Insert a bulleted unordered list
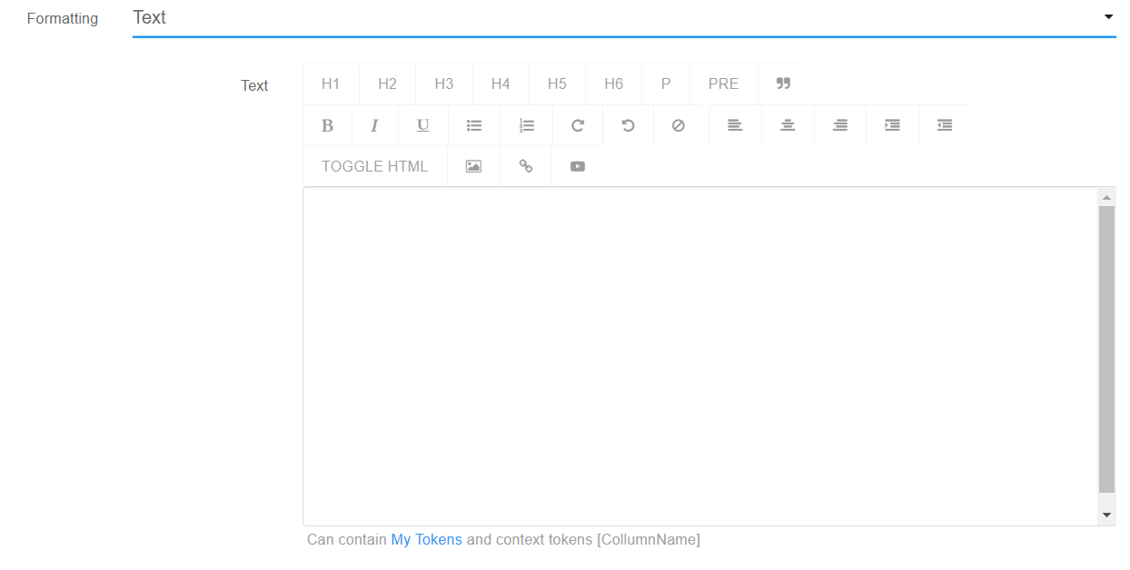Viewport: 1130px width, 570px height. click(x=474, y=125)
